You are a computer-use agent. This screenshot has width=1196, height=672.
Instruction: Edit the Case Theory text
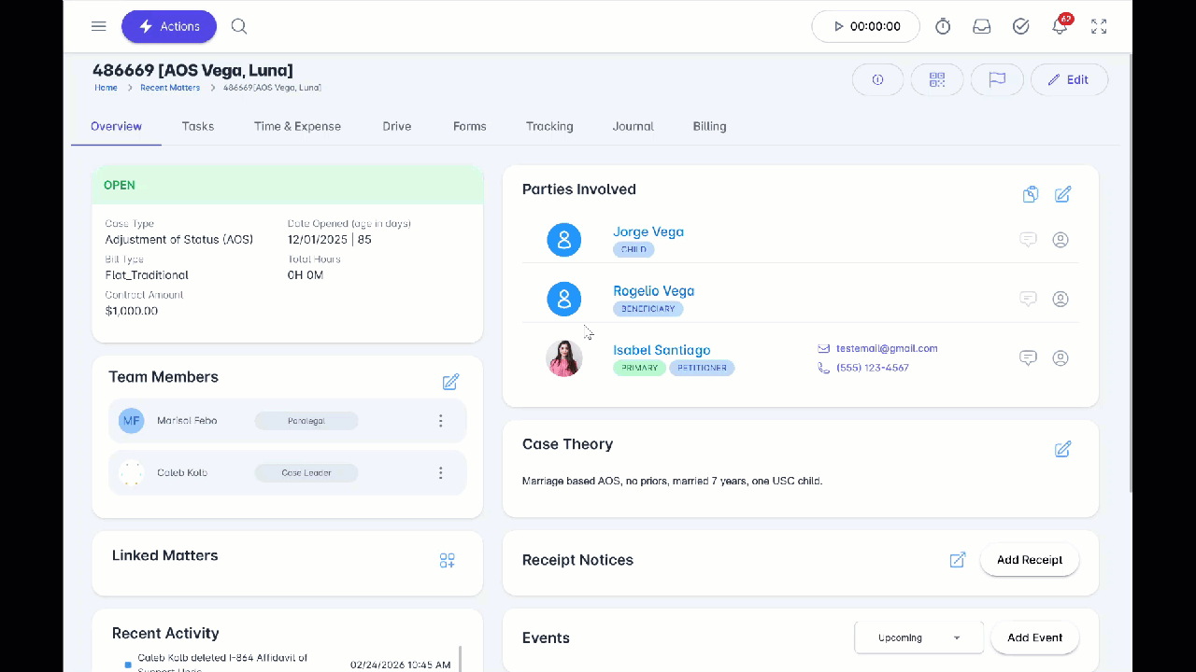tap(1062, 449)
